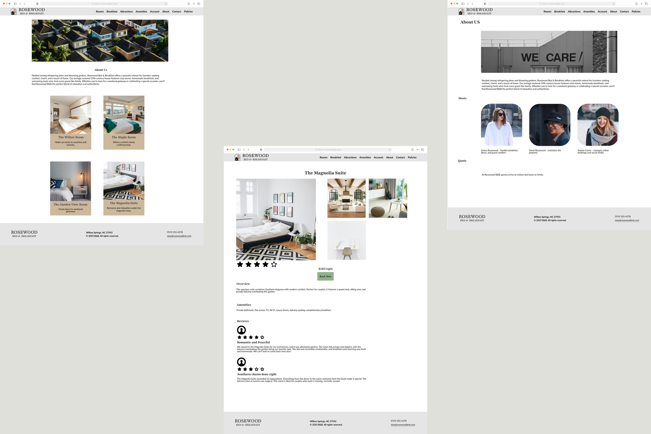
Task: Open Breakfast page in Magnolia Suite navigation
Action: pos(335,158)
